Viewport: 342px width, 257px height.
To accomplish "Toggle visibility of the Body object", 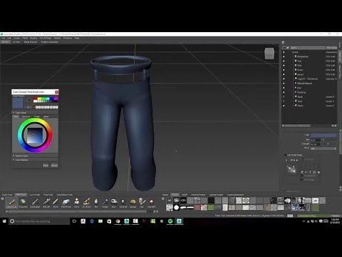I will (284, 96).
